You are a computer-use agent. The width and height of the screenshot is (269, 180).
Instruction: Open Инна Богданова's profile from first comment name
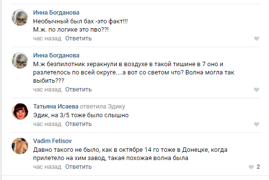click(x=56, y=13)
